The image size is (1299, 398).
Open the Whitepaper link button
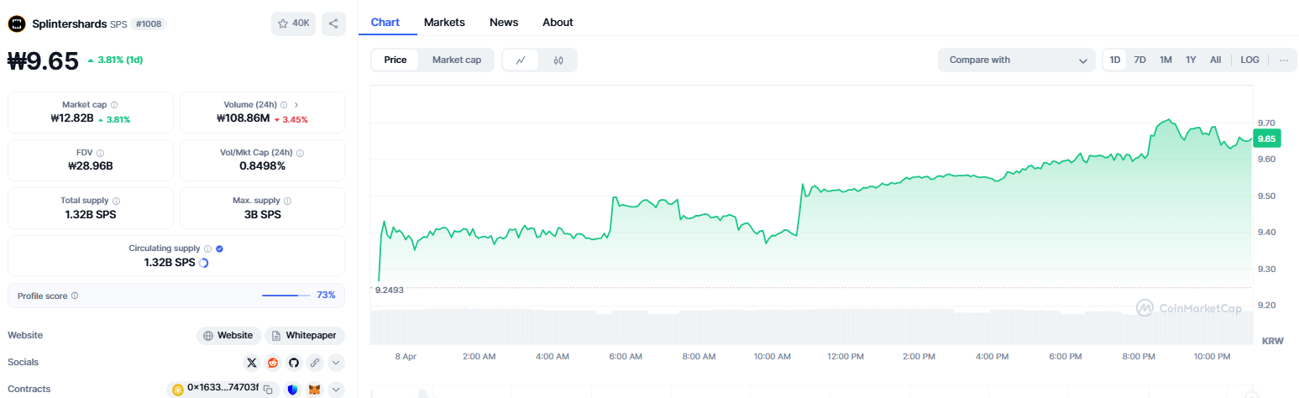(x=305, y=336)
